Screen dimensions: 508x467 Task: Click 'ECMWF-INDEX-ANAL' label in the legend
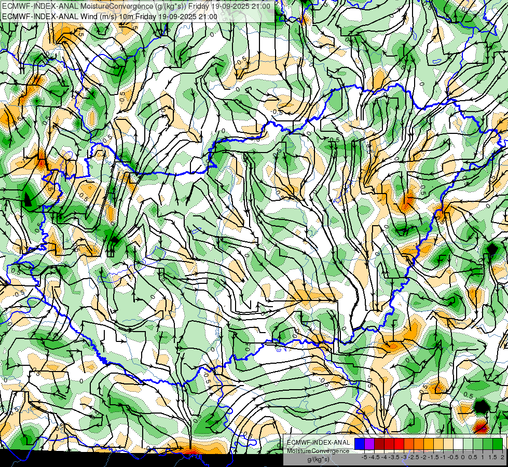tap(318, 443)
